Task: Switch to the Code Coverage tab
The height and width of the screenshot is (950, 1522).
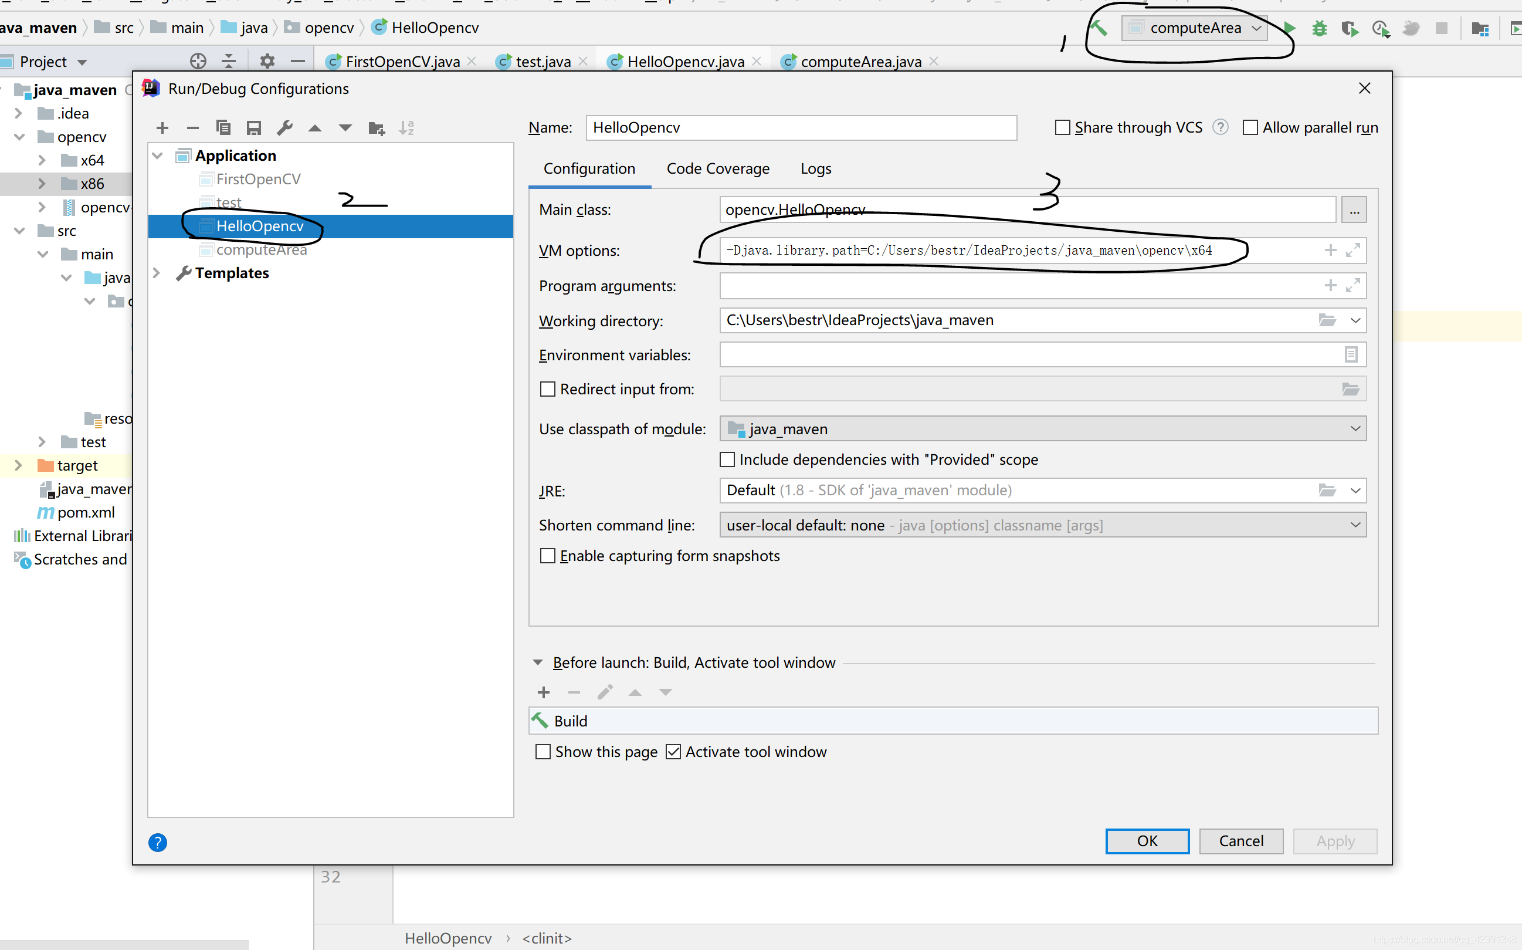Action: (718, 168)
